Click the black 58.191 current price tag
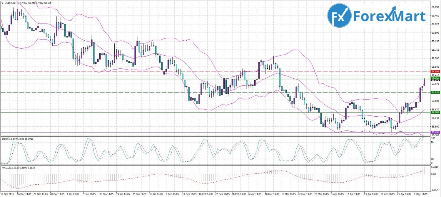This screenshot has height=197, width=441. [435, 80]
